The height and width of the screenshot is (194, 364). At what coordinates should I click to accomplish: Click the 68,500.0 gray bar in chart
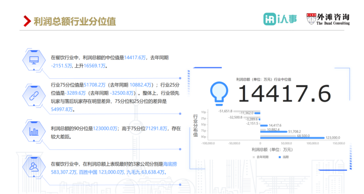[278, 136]
